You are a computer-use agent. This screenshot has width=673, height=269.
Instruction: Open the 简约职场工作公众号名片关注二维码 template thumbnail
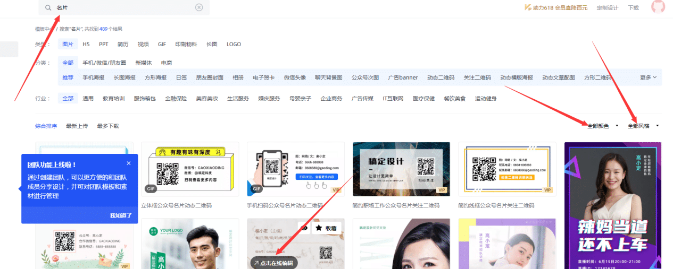point(402,170)
